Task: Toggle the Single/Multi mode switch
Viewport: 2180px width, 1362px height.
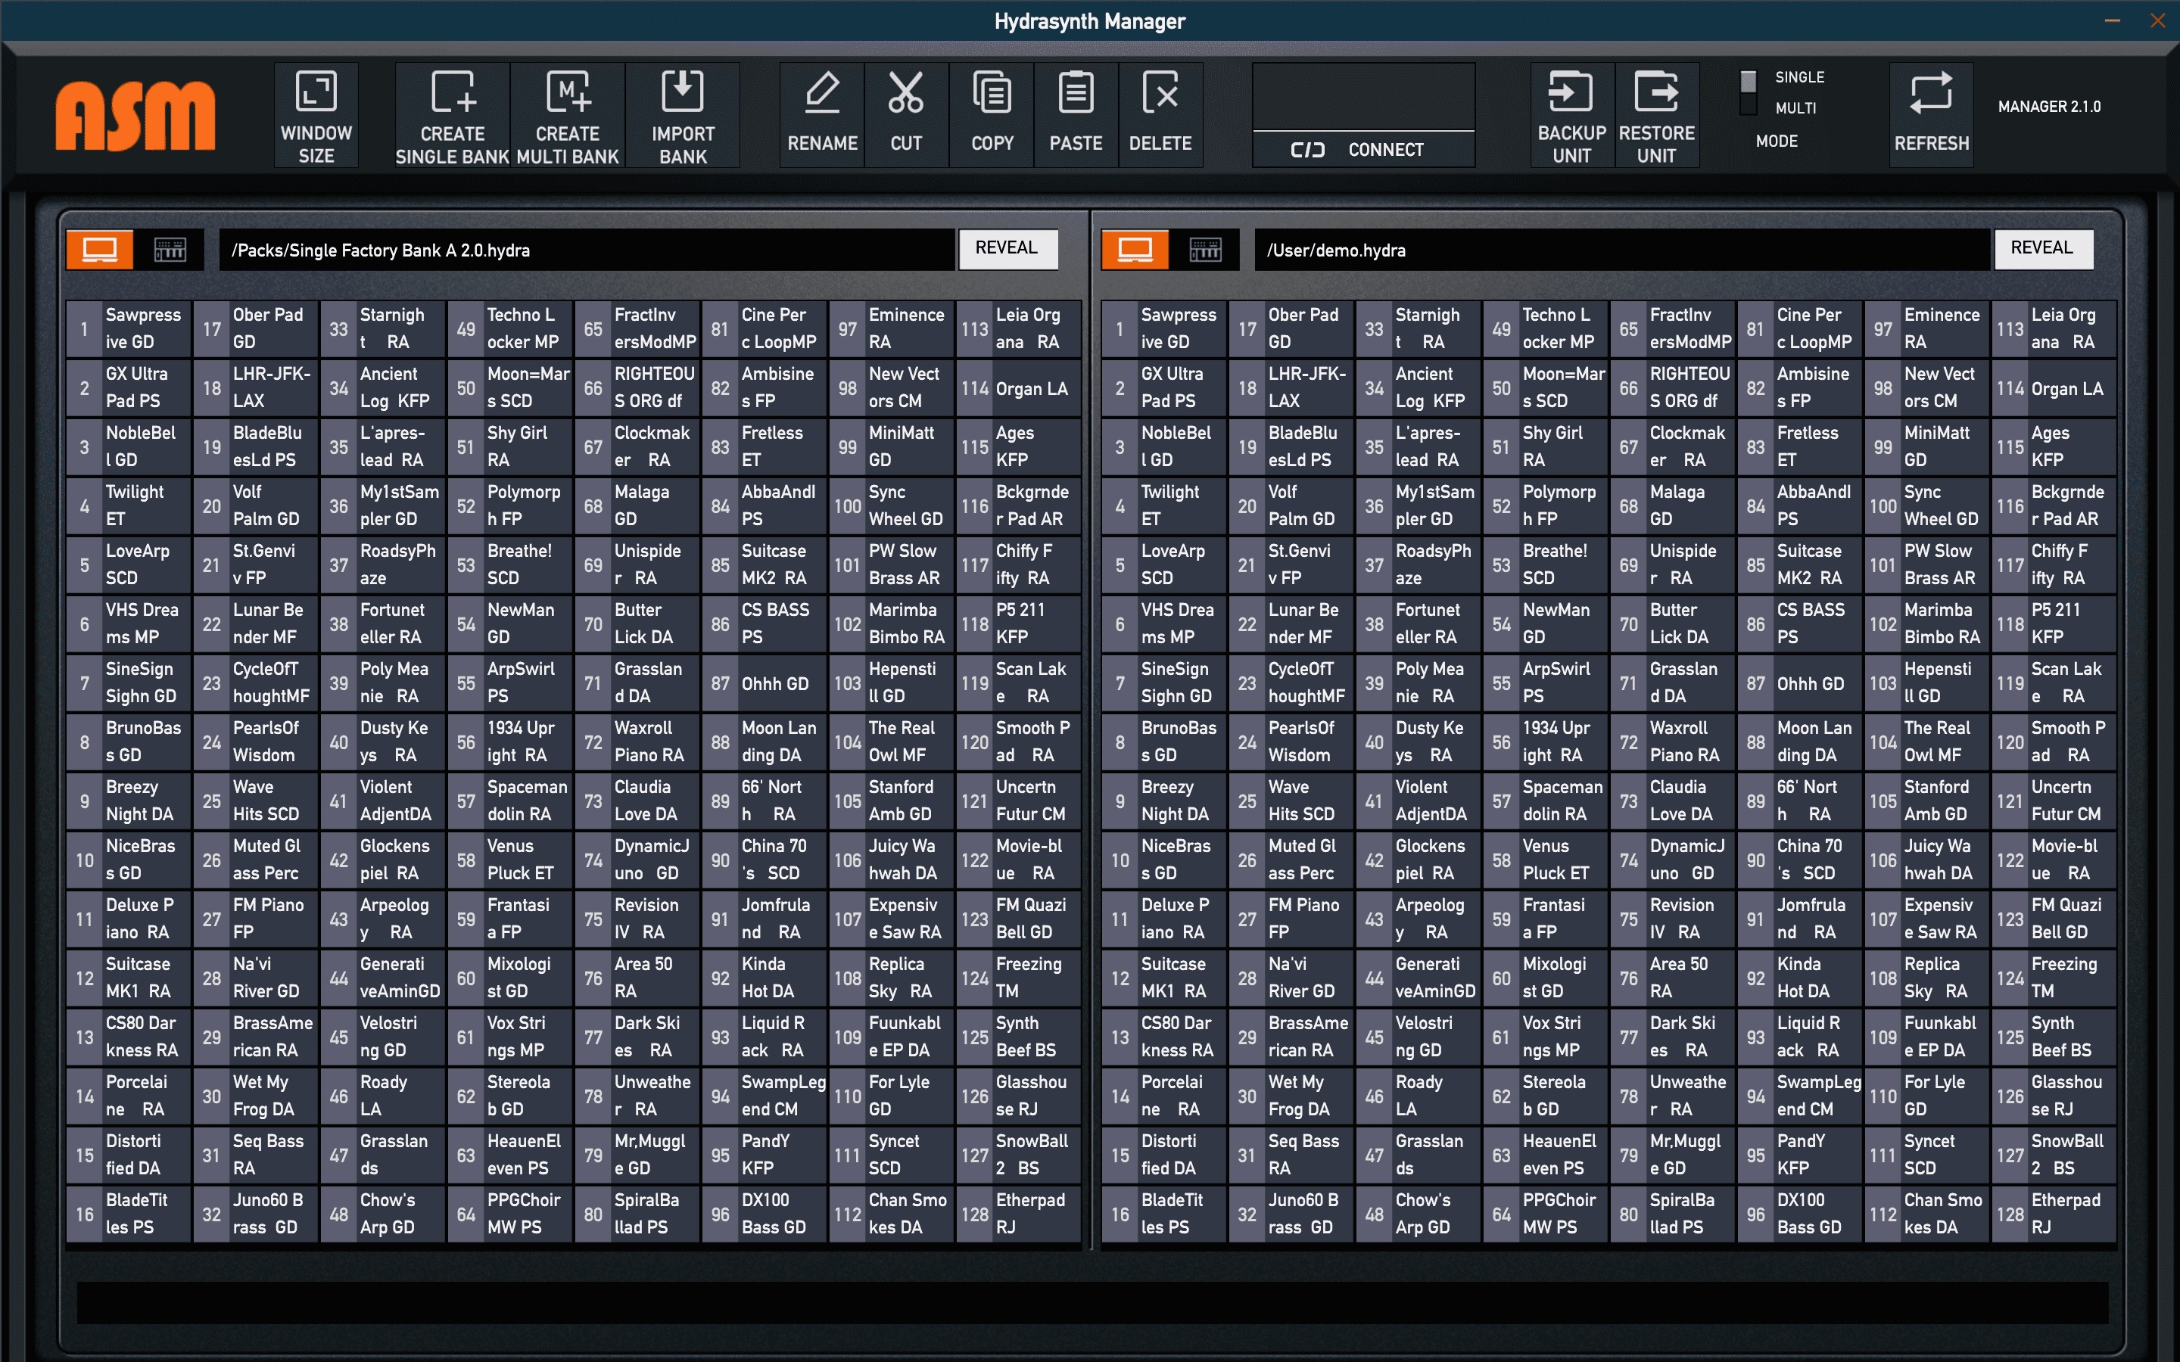Action: coord(1748,93)
